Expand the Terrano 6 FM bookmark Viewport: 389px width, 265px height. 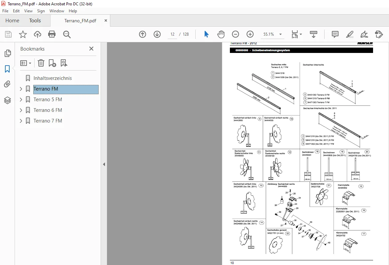[x=21, y=111]
